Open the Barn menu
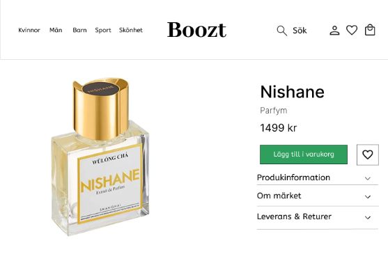The height and width of the screenshot is (277, 388). pos(79,30)
